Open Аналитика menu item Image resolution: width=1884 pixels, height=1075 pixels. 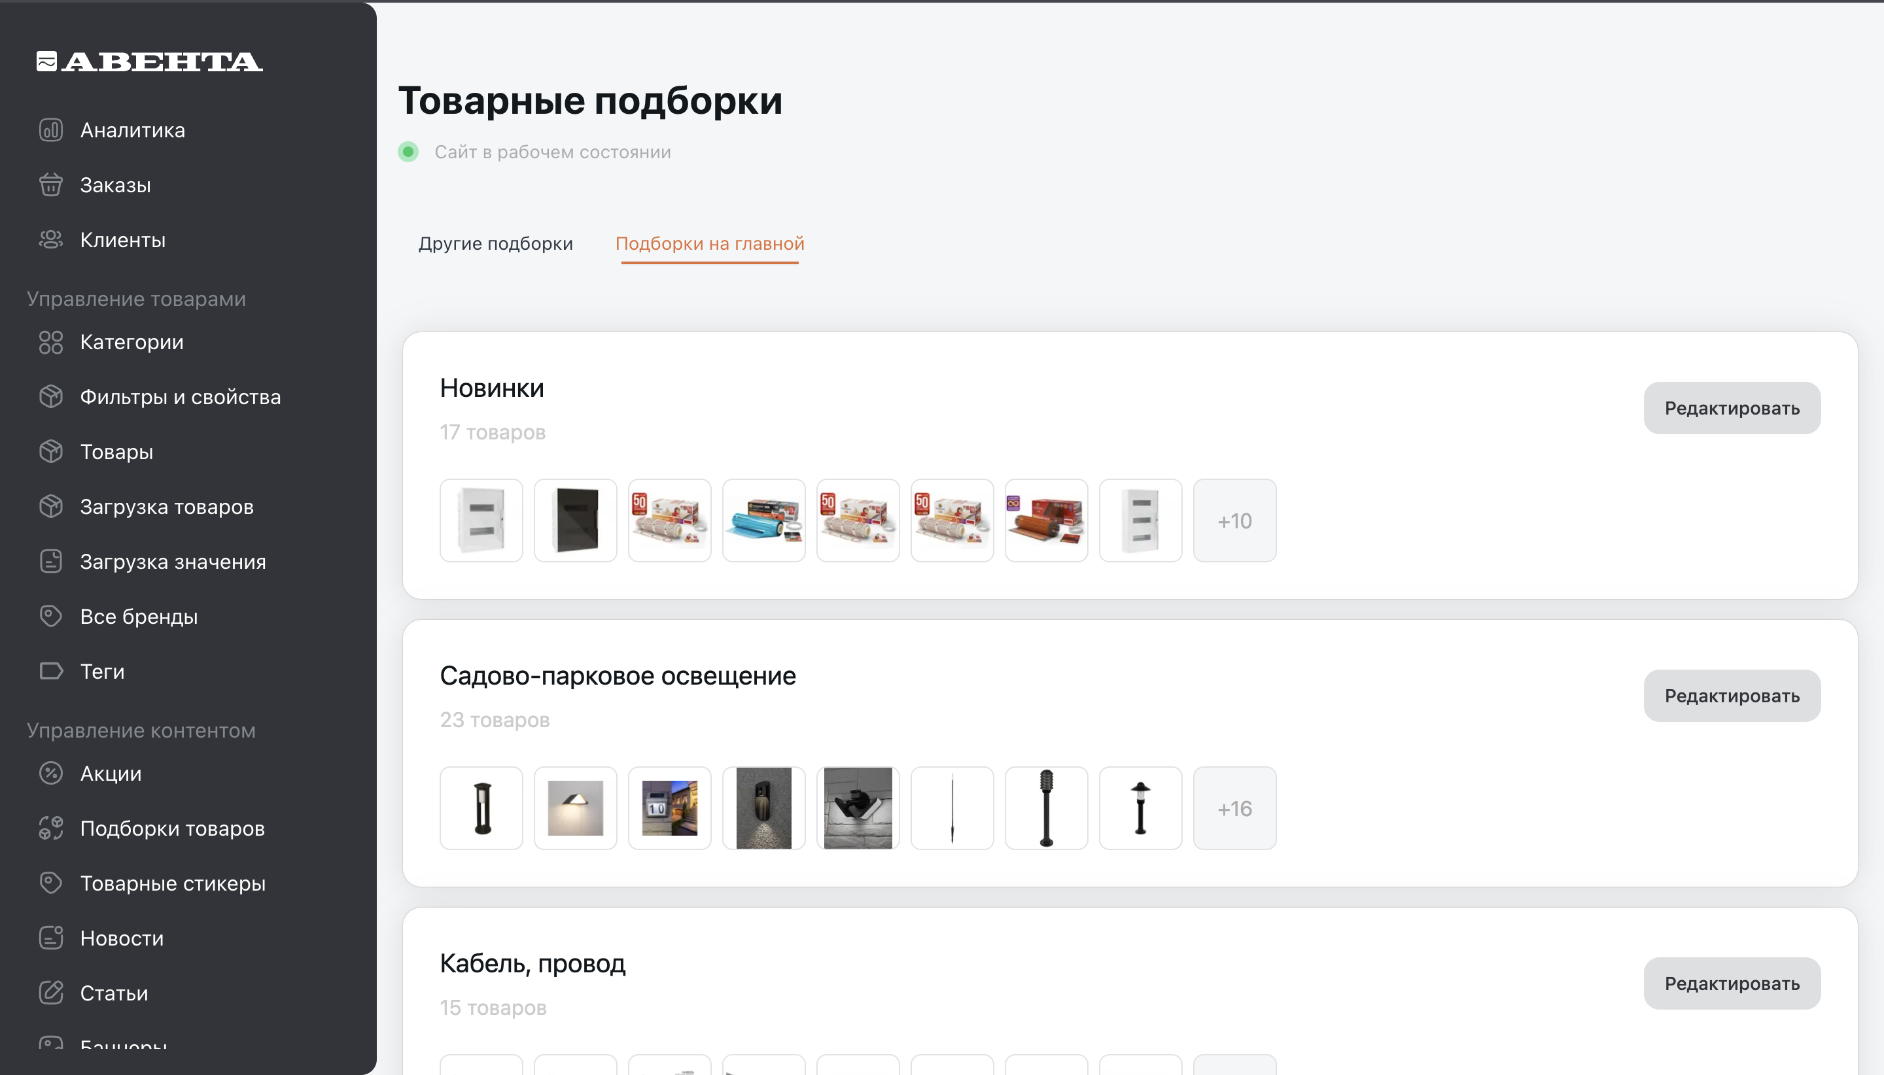(x=133, y=130)
